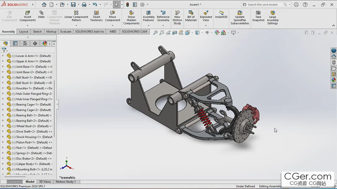Open Linear Component Pattern tool
Viewport: 337px width, 189px height.
tap(76, 16)
